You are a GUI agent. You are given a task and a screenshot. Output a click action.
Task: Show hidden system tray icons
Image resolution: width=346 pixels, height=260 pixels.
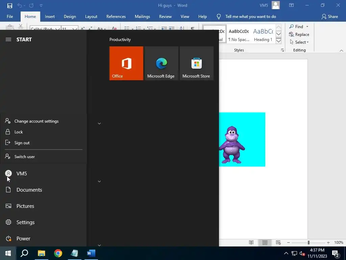[x=286, y=253]
